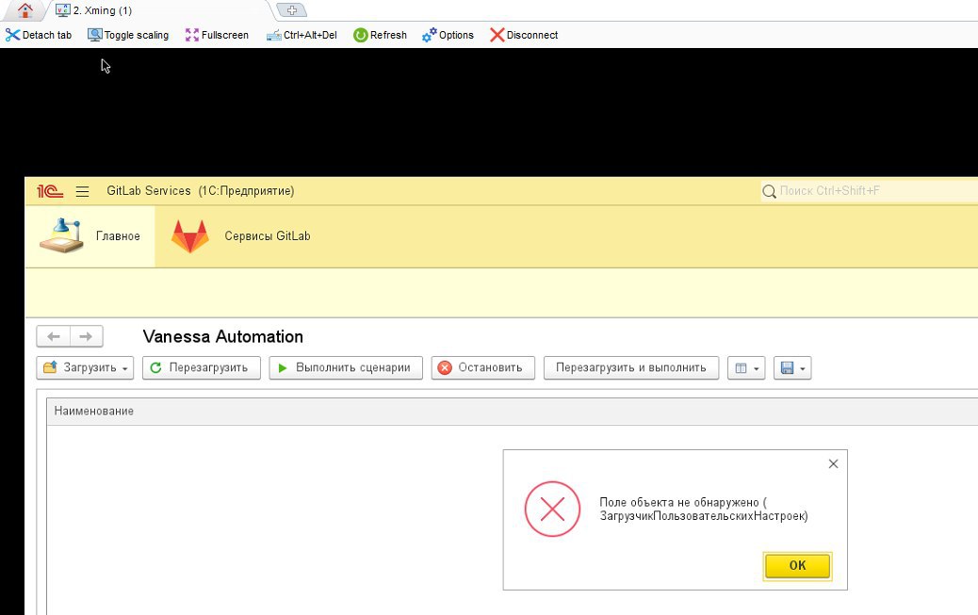Click the red error cross icon
This screenshot has width=978, height=615.
(x=553, y=509)
